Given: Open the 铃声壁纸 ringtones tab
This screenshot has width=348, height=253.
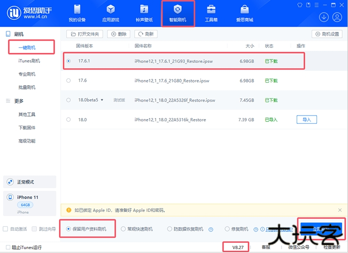Looking at the screenshot, I should [144, 13].
